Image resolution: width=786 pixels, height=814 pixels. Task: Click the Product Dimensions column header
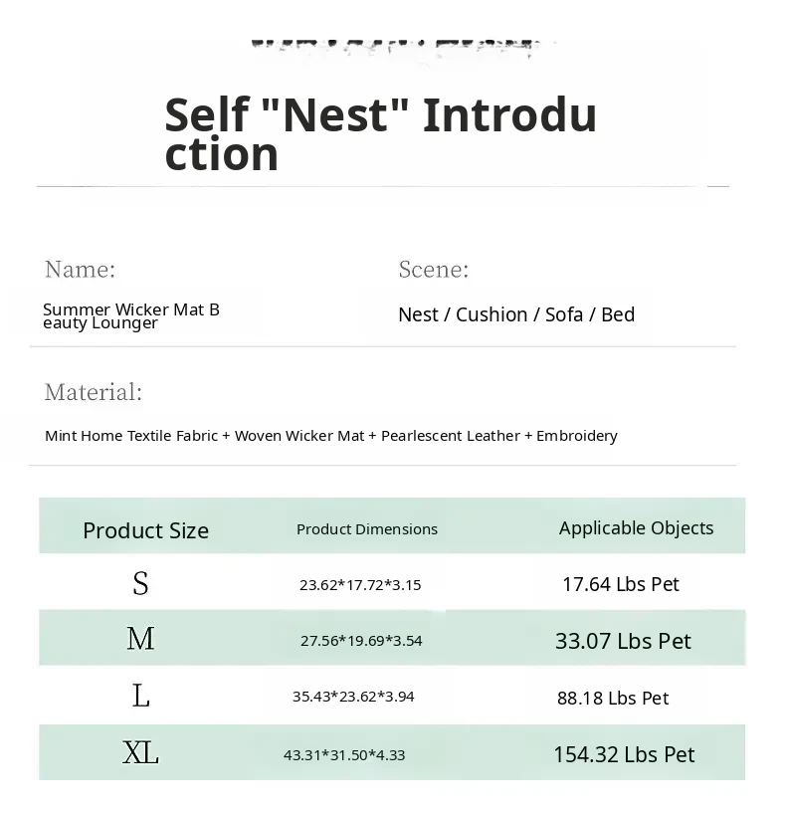[366, 529]
